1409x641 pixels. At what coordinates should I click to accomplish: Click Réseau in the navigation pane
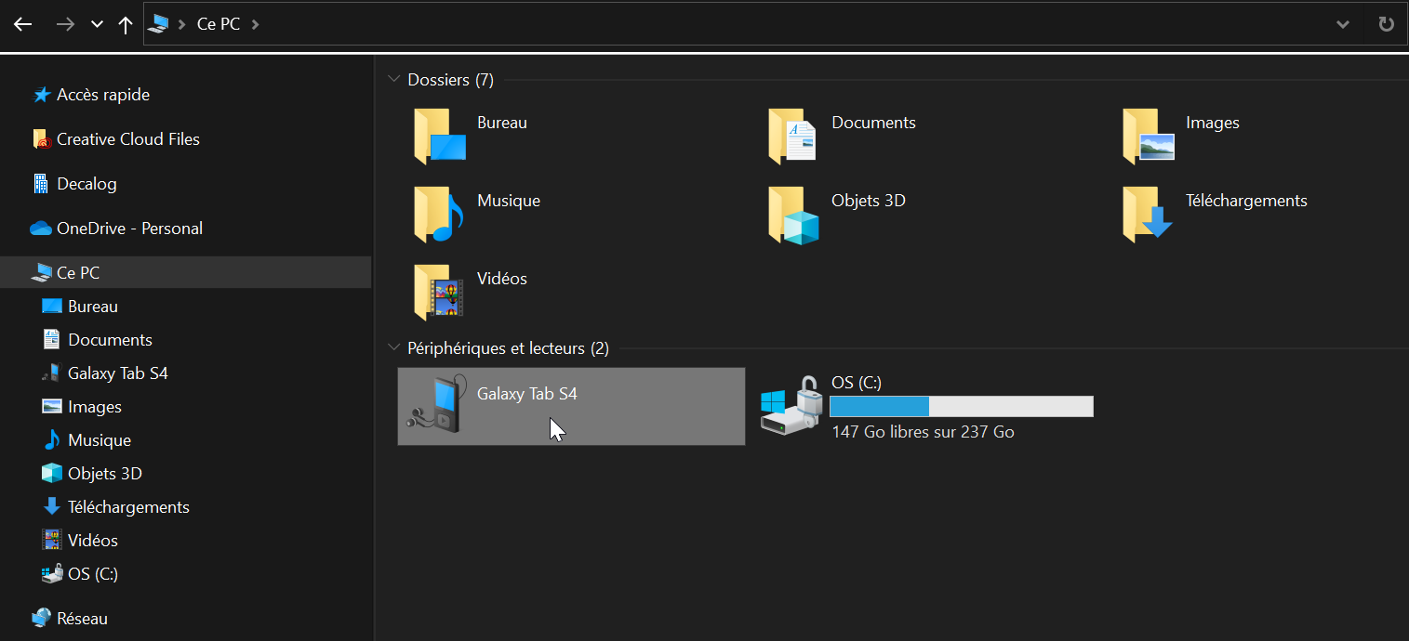(x=82, y=619)
